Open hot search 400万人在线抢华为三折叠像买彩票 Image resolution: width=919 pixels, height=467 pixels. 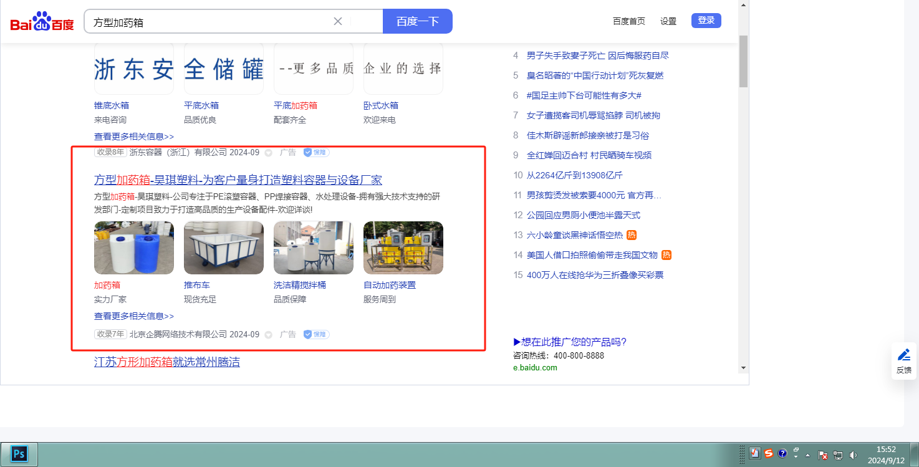[x=595, y=275]
